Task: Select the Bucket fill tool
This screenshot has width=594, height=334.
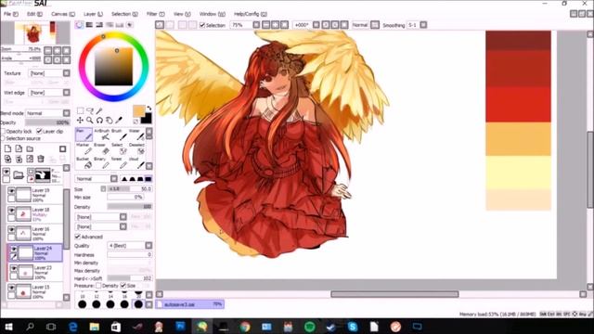Action: coord(84,163)
